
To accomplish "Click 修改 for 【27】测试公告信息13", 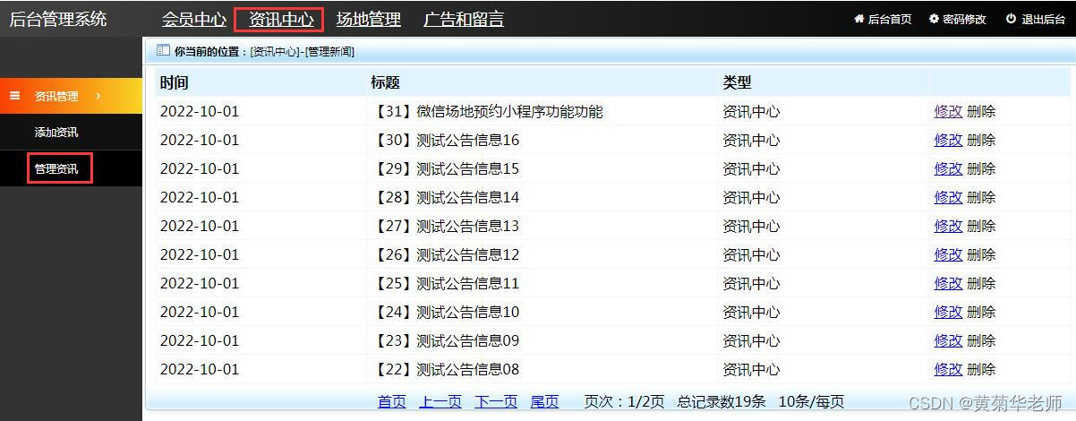I will [948, 226].
